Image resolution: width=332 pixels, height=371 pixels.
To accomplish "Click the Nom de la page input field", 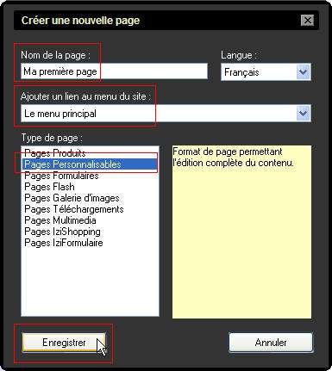I will pos(114,71).
